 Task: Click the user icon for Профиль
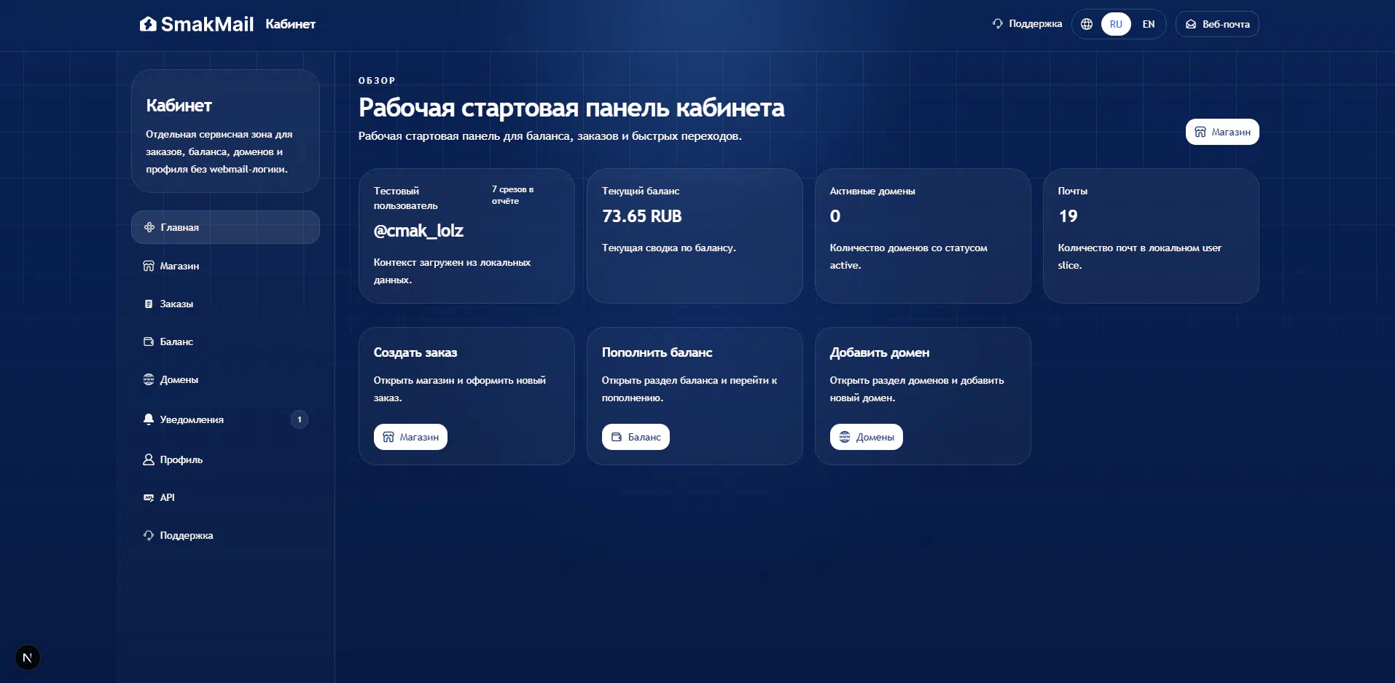pos(149,459)
